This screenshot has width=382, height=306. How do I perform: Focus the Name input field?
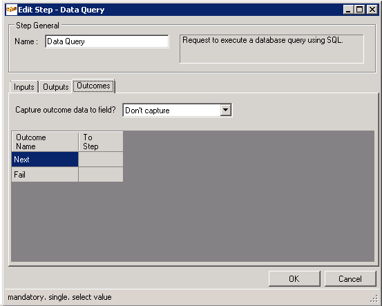click(106, 41)
